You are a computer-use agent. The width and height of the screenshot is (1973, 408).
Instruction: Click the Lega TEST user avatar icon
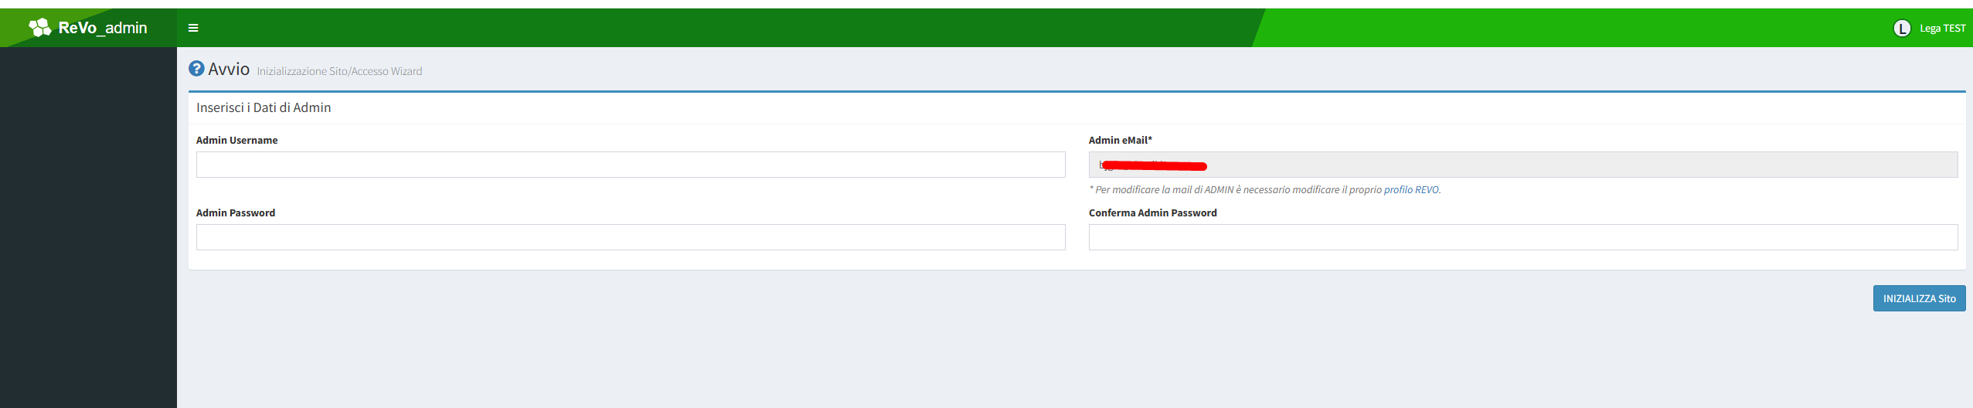[x=1902, y=29]
